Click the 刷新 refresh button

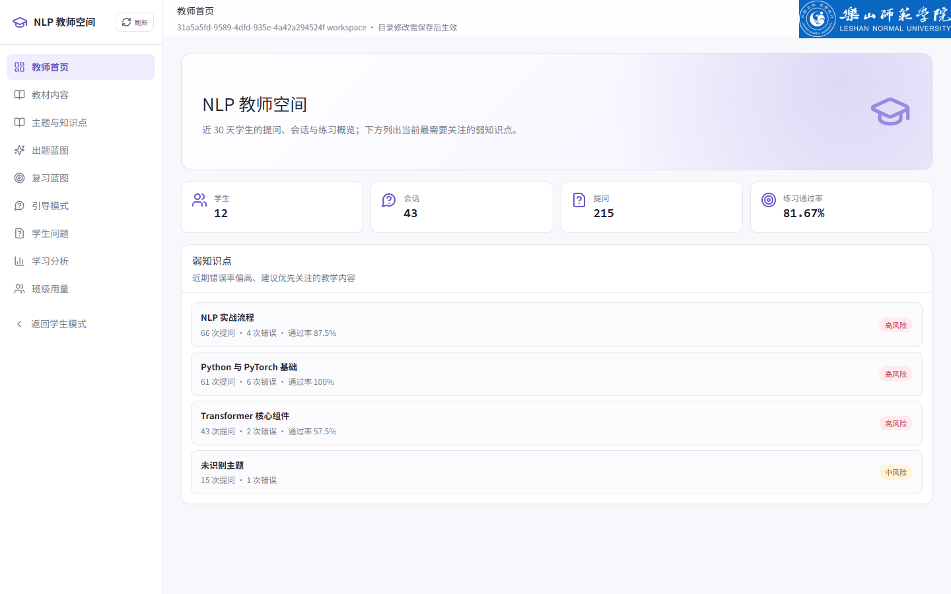click(x=135, y=22)
